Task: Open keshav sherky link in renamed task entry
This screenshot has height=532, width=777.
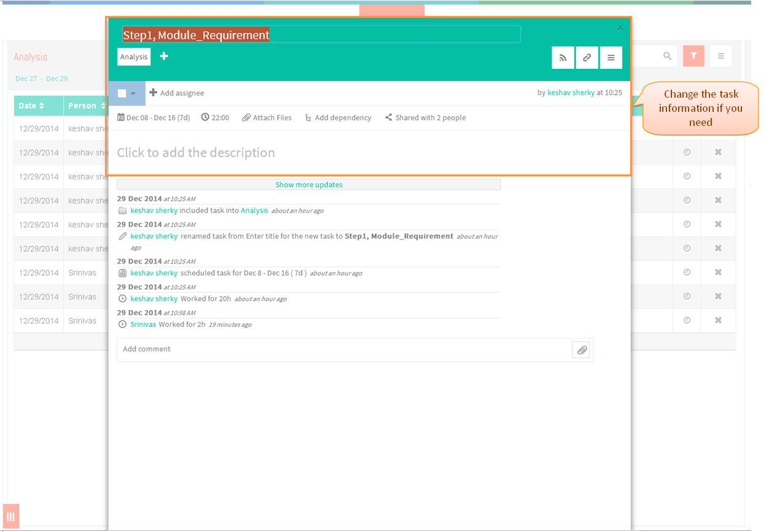Action: pos(154,236)
